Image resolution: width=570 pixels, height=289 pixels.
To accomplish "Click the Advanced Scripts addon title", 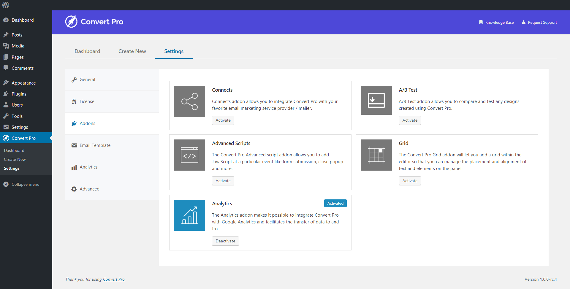I will click(231, 143).
